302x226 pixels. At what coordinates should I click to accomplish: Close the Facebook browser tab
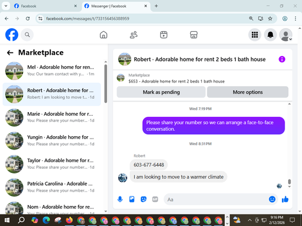coord(75,6)
